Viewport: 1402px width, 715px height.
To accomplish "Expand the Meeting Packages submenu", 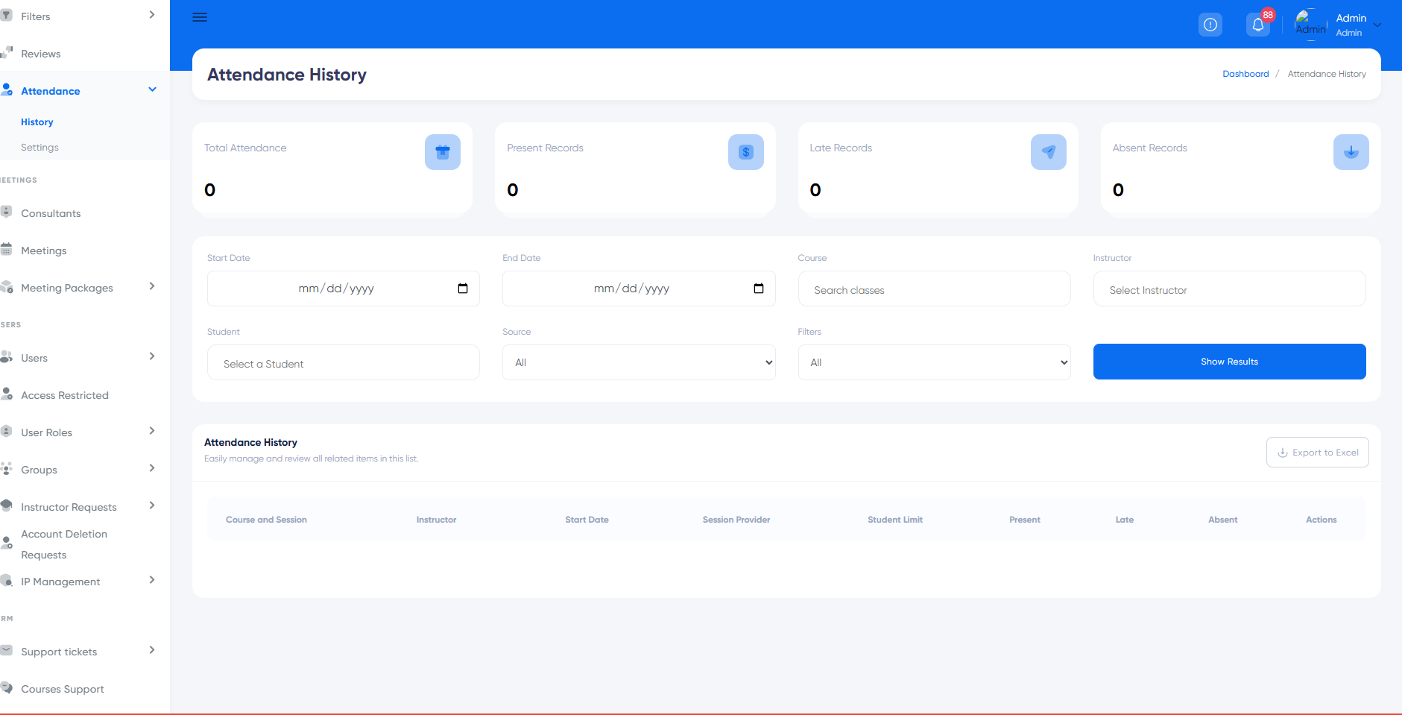I will pyautogui.click(x=152, y=286).
